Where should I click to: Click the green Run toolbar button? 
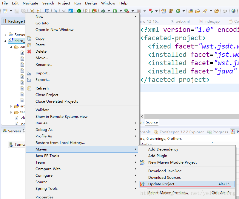(115, 11)
